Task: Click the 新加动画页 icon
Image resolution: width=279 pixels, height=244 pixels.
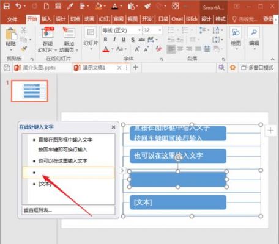Action: pyautogui.click(x=69, y=33)
